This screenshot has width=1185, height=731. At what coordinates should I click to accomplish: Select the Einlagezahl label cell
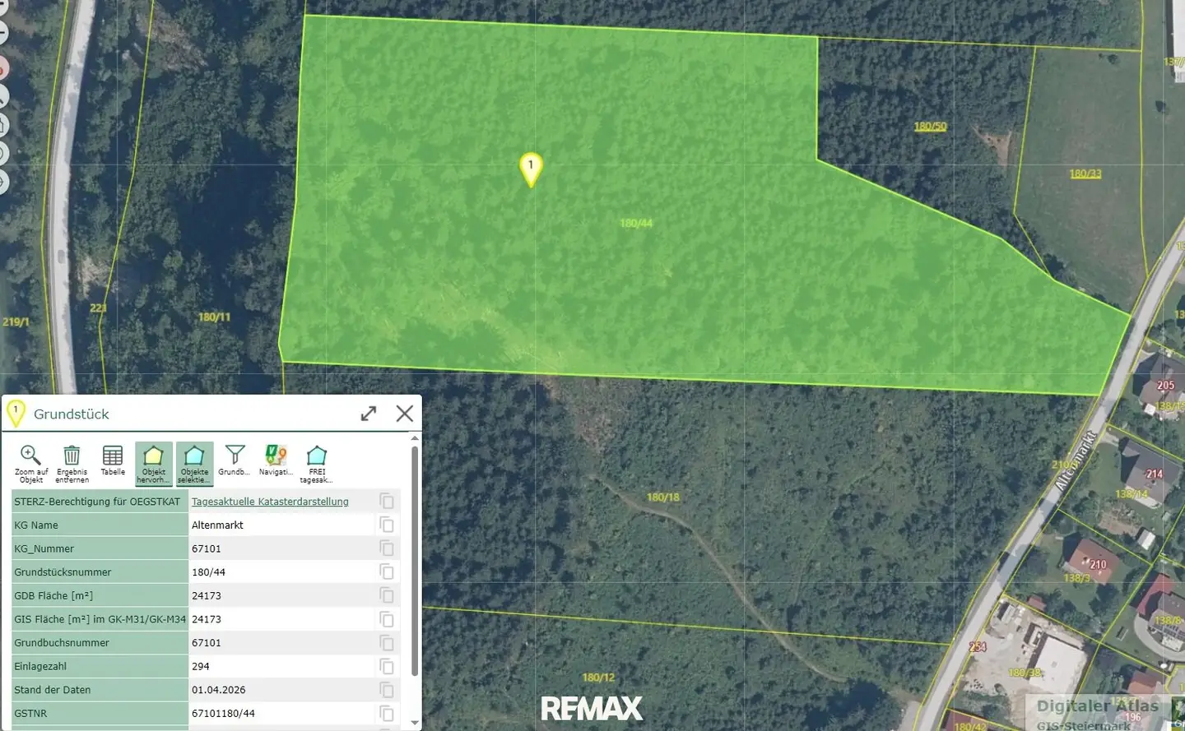click(x=100, y=666)
